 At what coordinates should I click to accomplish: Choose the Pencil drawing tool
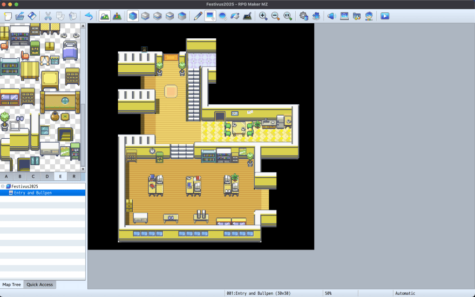[x=198, y=16]
